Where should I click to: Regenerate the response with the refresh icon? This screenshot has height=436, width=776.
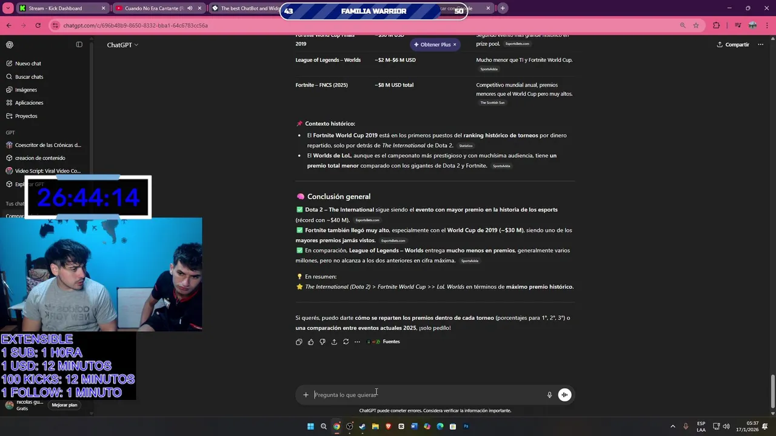[x=346, y=342]
